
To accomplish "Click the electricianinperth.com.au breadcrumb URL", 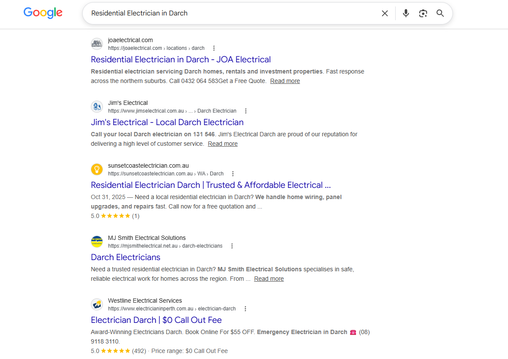I will tap(172, 309).
